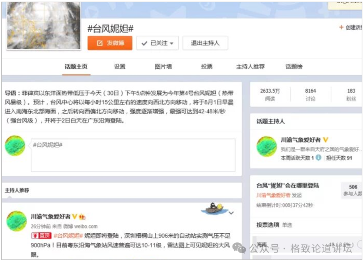Viewport: 364px width, 263px height.
Task: Open 川渝气象爱好者 name in host panel
Action: 301,140
